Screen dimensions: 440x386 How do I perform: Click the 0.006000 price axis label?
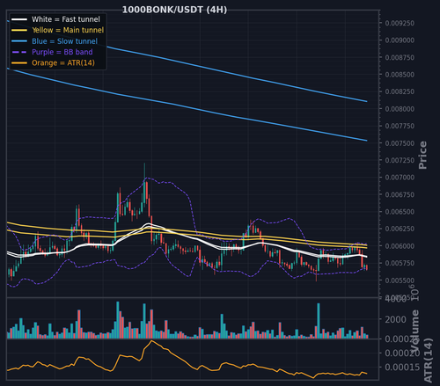pos(400,246)
